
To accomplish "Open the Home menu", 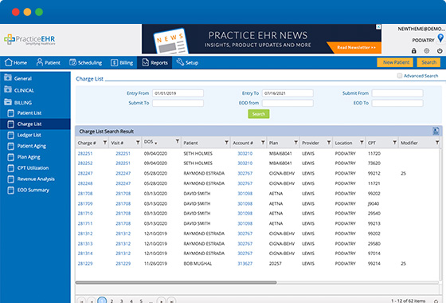I will [16, 62].
